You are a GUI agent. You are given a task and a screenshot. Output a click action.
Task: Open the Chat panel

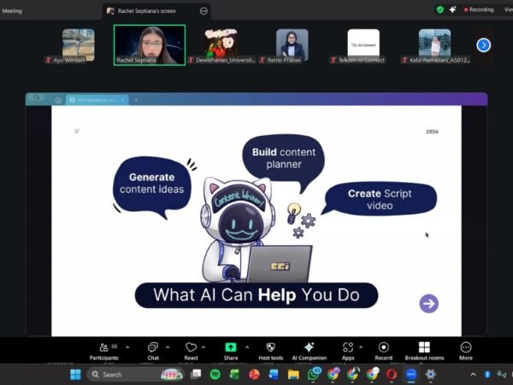[153, 352]
